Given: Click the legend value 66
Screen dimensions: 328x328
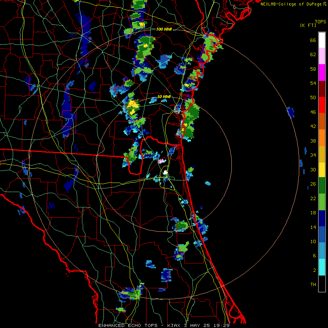Looking at the screenshot, I should coord(313,40).
